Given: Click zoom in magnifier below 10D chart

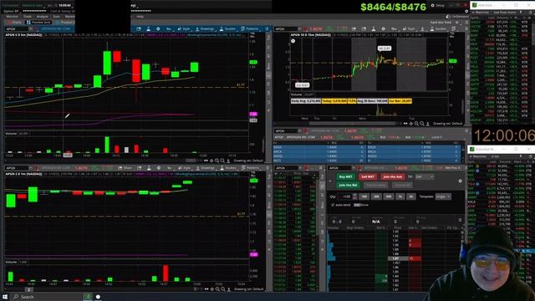Looking at the screenshot, I should tap(416, 124).
